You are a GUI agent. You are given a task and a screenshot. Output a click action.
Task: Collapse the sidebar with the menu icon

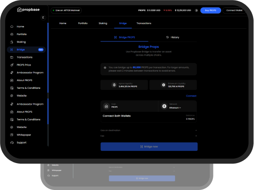tap(43, 17)
